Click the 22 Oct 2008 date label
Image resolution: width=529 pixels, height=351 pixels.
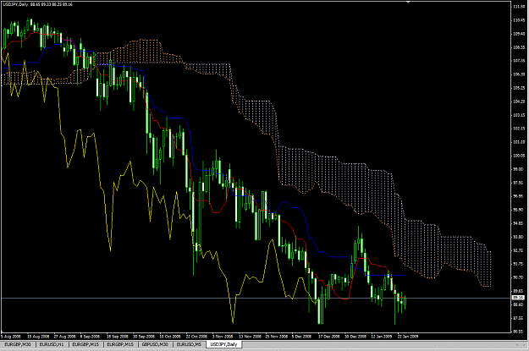pyautogui.click(x=196, y=337)
